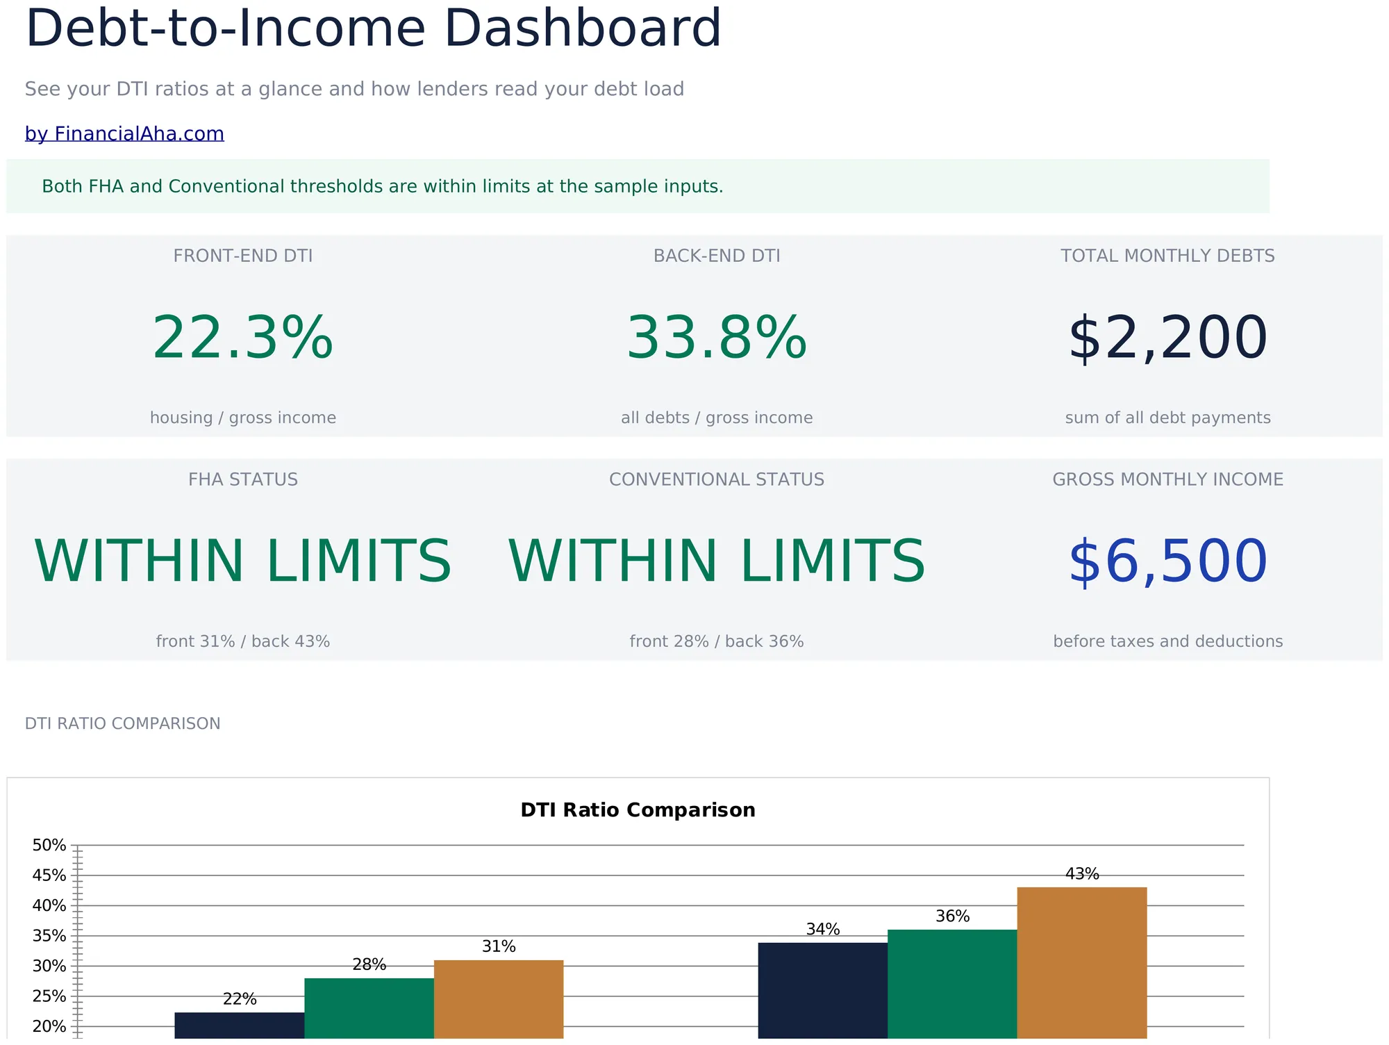The width and height of the screenshot is (1389, 1045).
Task: Select the $2,200 total monthly debts value
Action: (1168, 338)
